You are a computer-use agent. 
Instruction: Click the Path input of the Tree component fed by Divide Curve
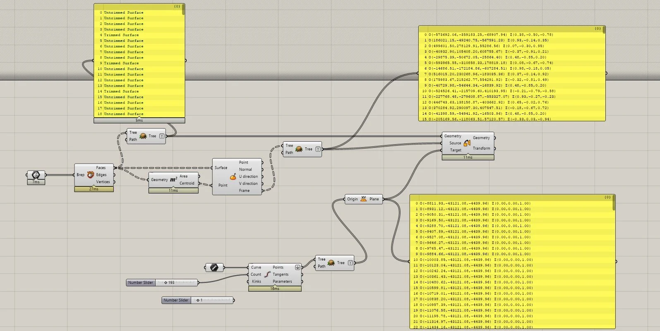(x=322, y=266)
